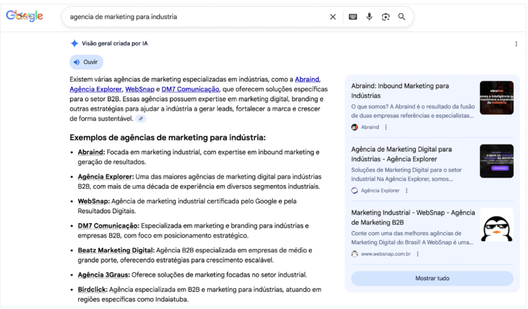Open the on-screen keyboard input tool
Screen dimensions: 528x309
tap(353, 17)
